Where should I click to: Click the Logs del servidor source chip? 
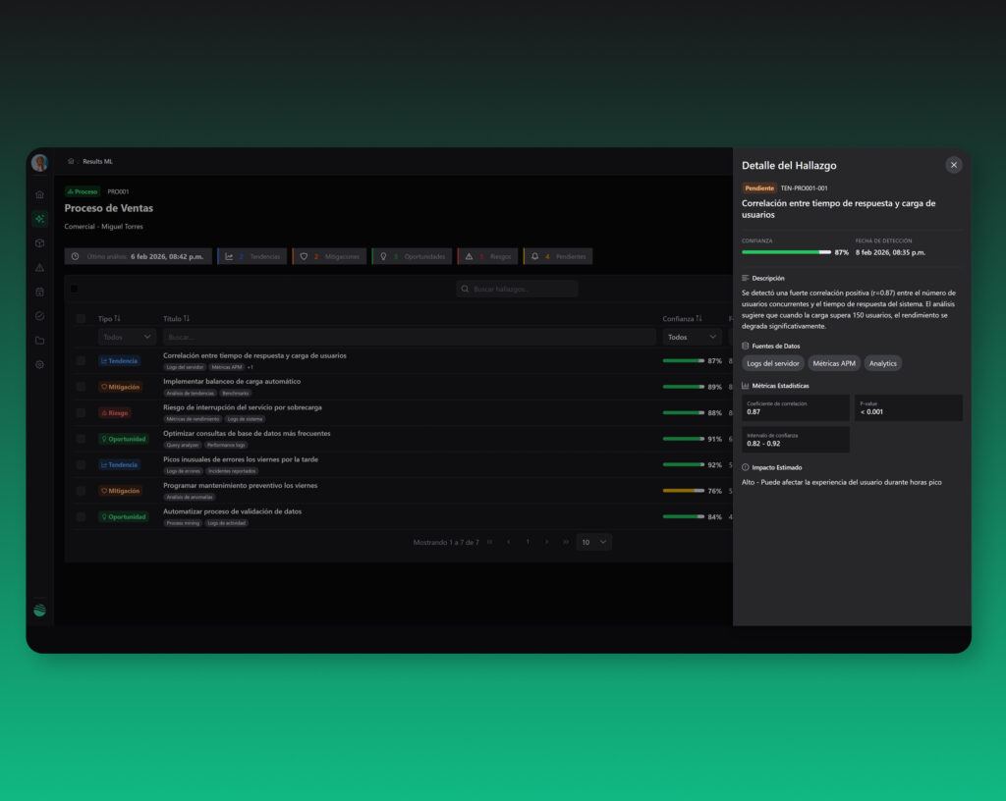[772, 363]
